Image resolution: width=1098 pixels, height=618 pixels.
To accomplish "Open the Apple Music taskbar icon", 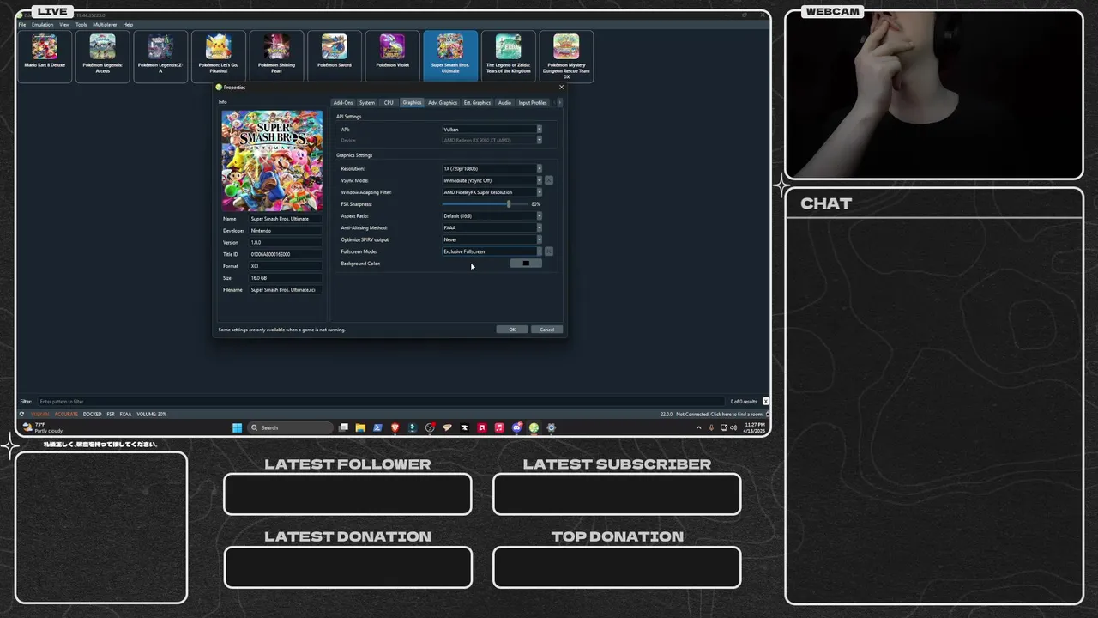I will pyautogui.click(x=499, y=427).
